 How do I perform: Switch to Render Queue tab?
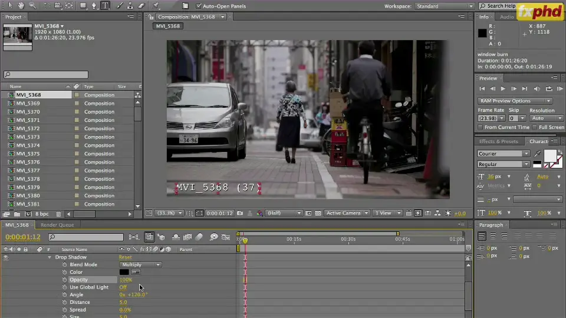pos(57,224)
